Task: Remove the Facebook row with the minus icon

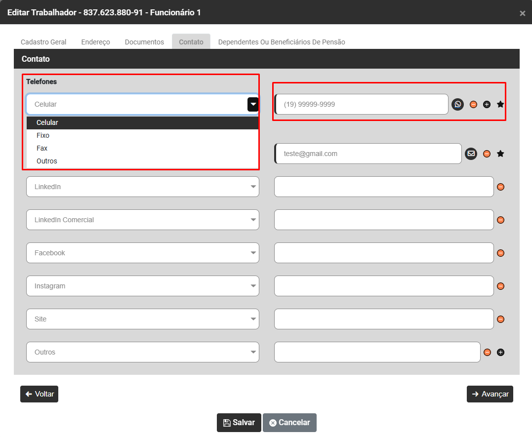Action: coord(500,253)
